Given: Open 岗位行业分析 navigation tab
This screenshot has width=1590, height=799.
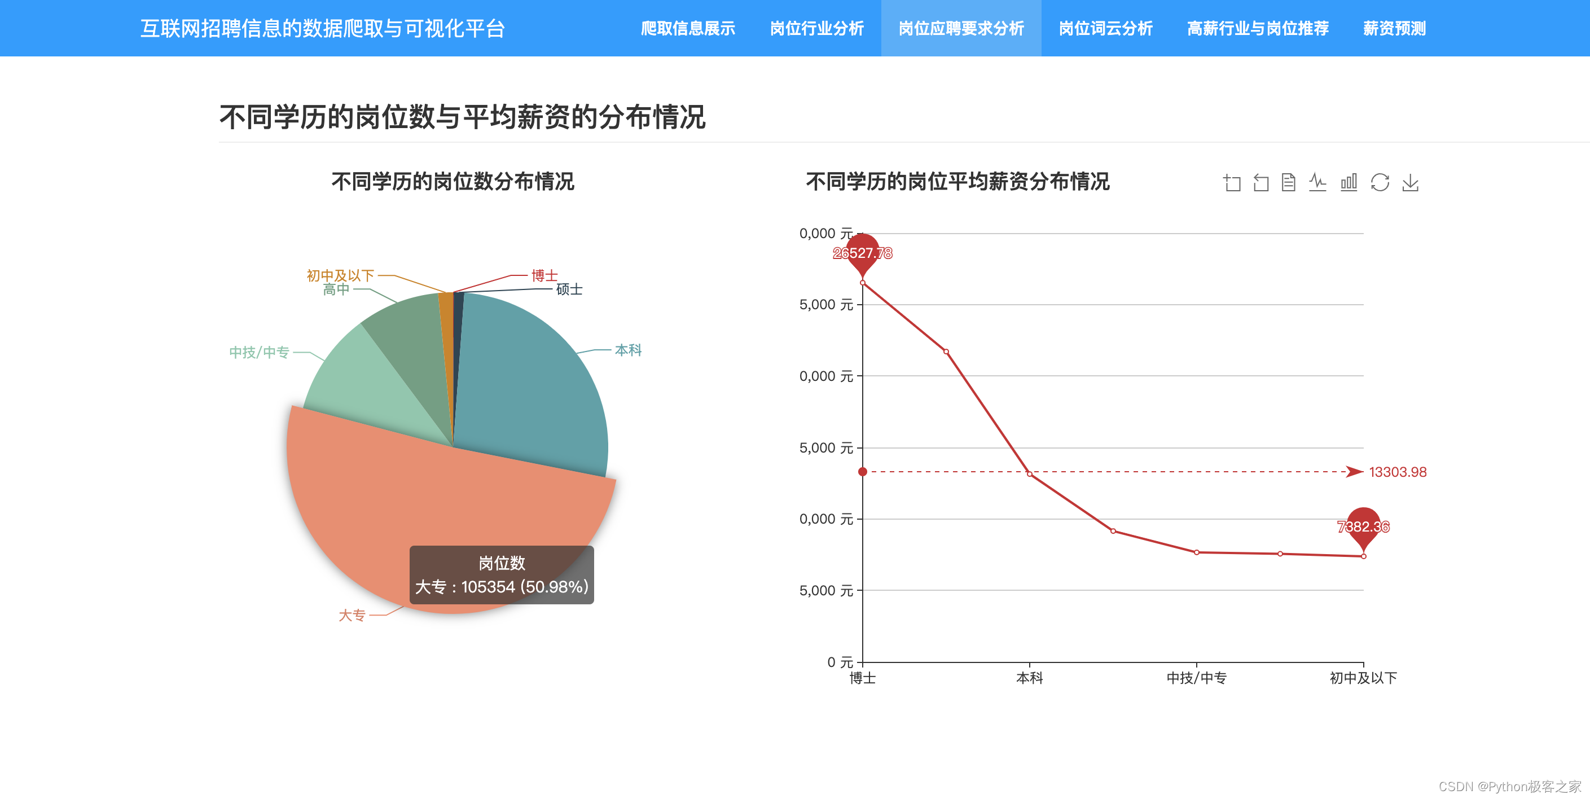Looking at the screenshot, I should [816, 28].
